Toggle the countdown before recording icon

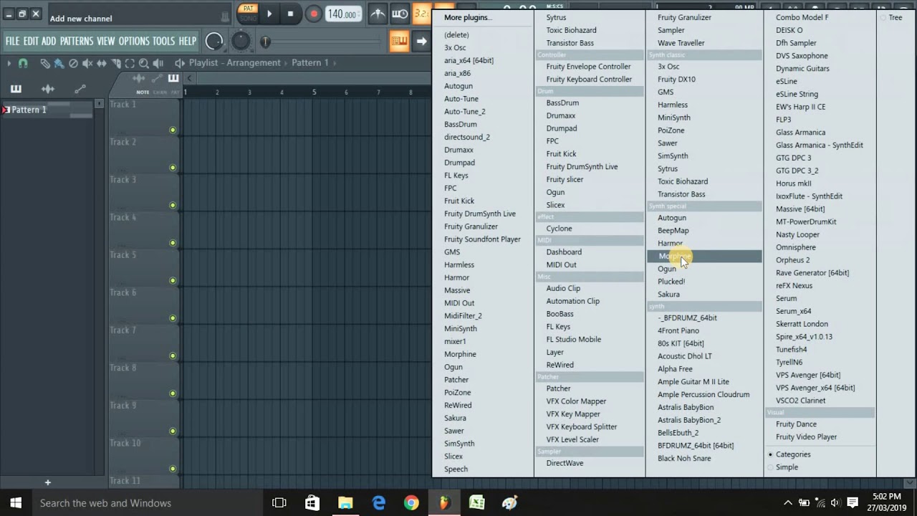coord(422,14)
